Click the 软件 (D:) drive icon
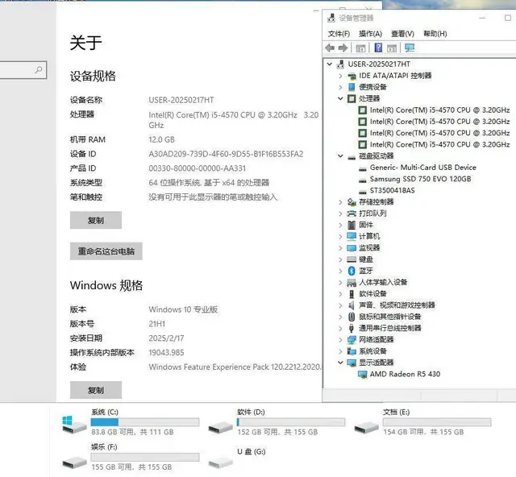The image size is (516, 477). [x=220, y=427]
